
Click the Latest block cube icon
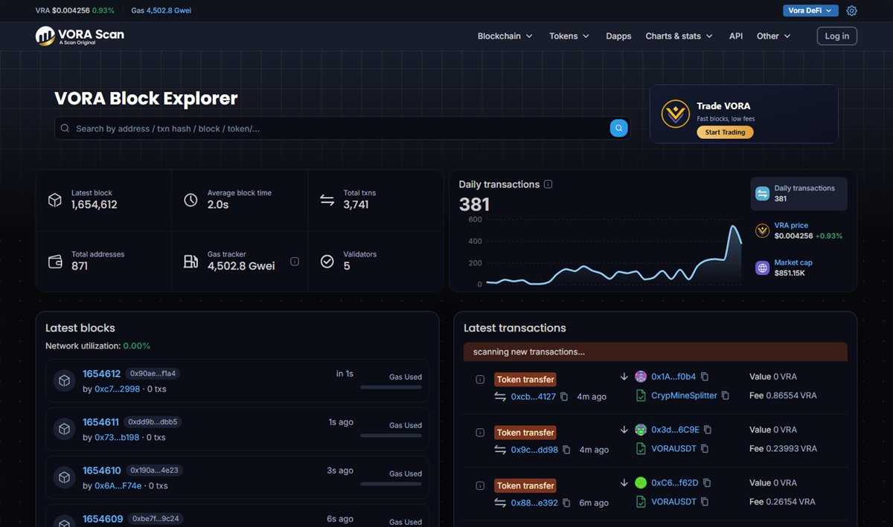point(54,200)
